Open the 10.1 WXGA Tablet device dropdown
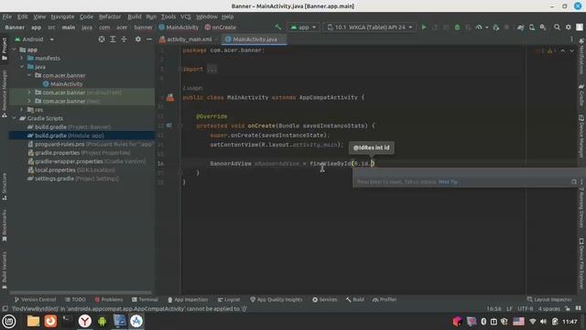 (x=369, y=27)
